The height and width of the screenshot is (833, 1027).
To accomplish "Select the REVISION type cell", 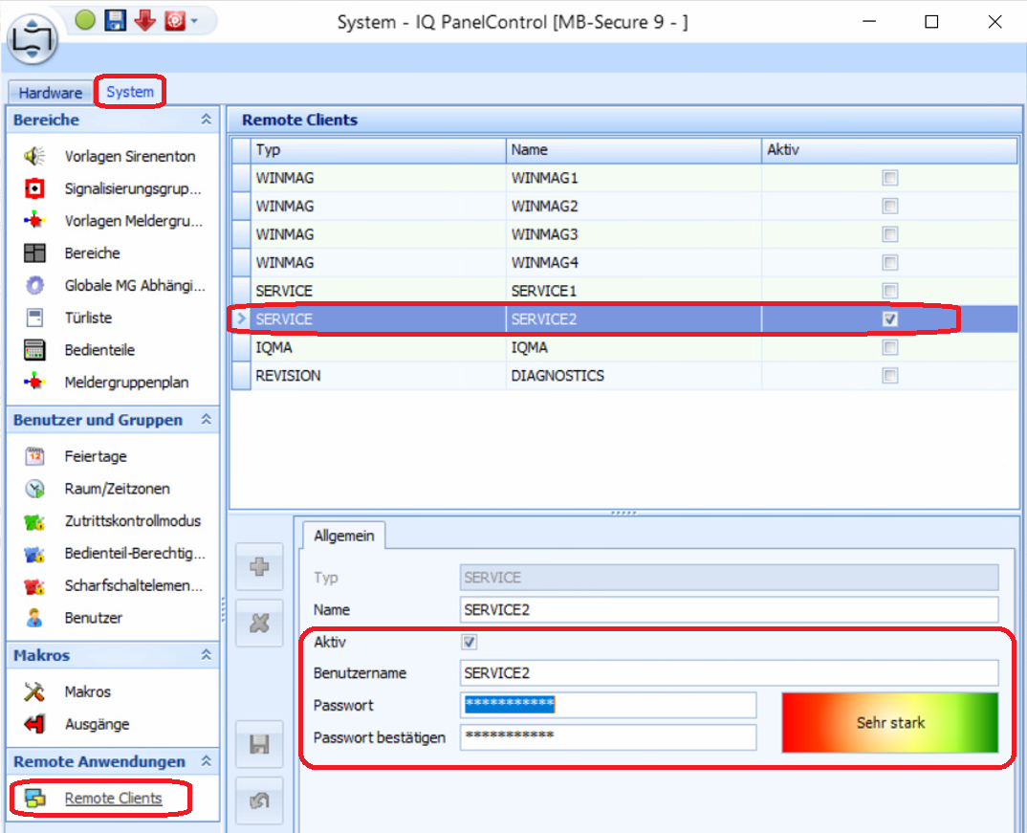I will click(378, 375).
